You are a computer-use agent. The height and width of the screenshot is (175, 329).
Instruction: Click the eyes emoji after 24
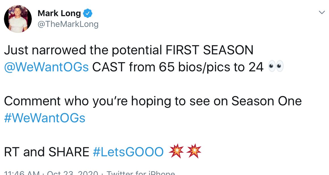click(276, 67)
